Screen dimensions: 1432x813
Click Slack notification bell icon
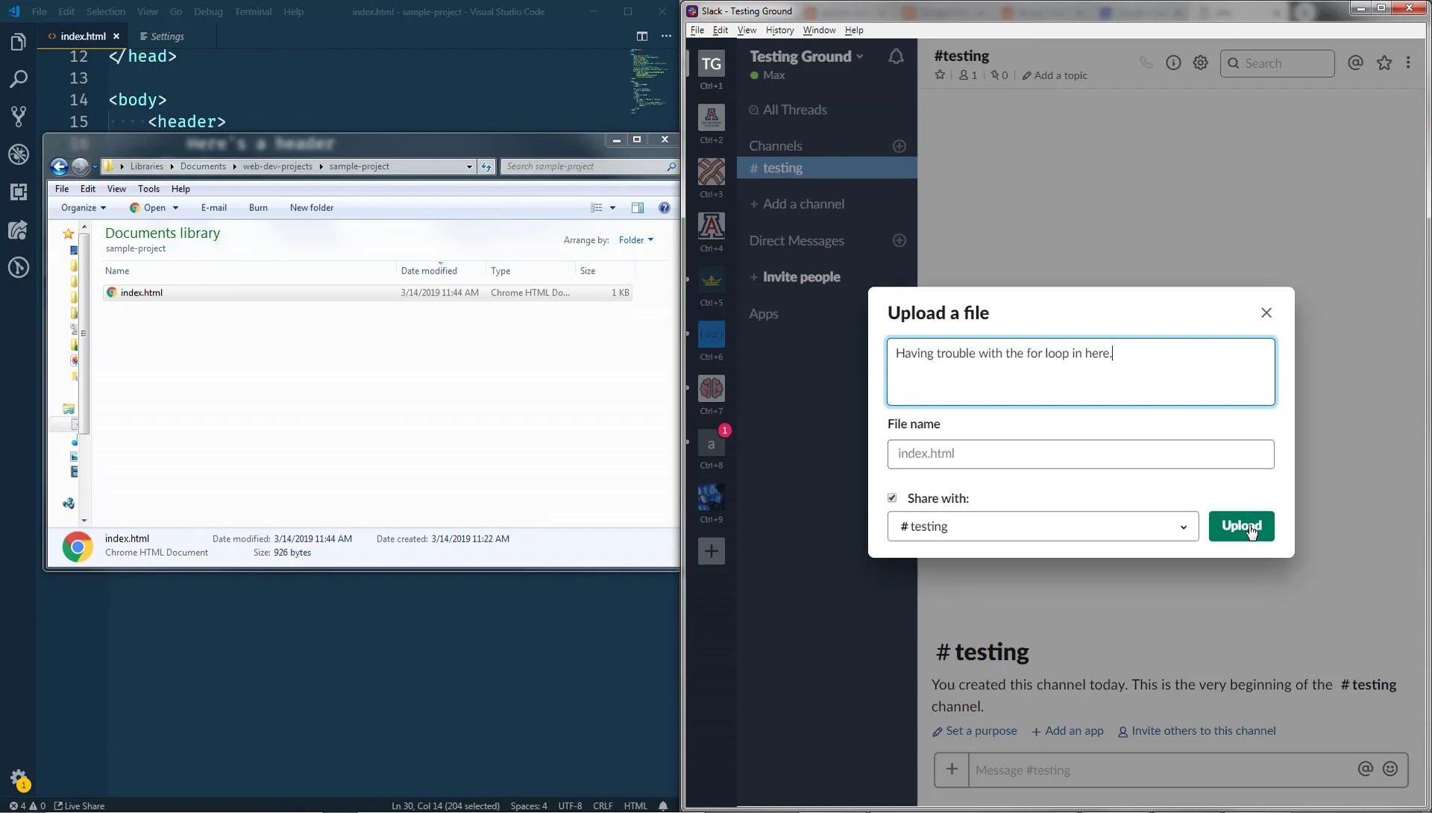[896, 57]
